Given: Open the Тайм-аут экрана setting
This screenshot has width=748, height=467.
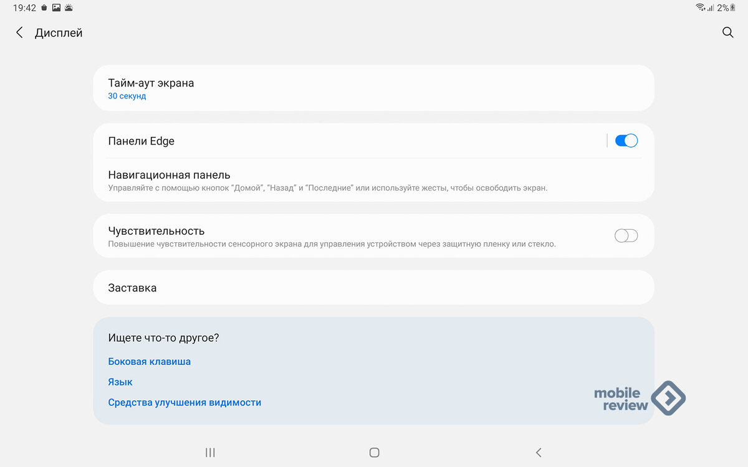Looking at the screenshot, I should click(151, 83).
